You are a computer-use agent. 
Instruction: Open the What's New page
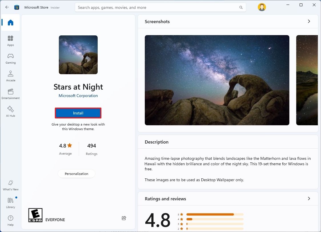(x=10, y=184)
